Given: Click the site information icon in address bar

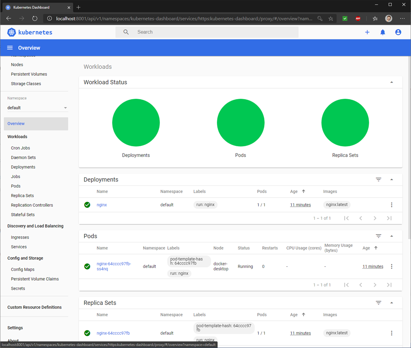Looking at the screenshot, I should 49,18.
